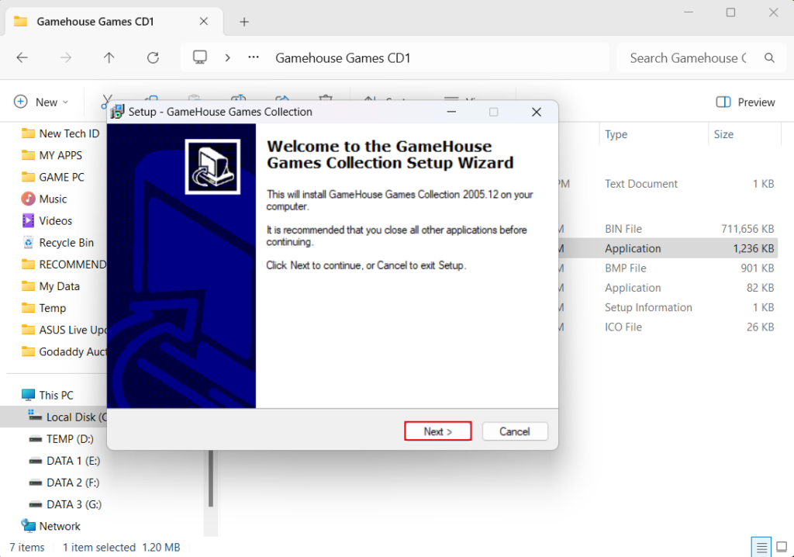Screen dimensions: 794x557
Task: Click the search magnifier icon
Action: pos(770,57)
